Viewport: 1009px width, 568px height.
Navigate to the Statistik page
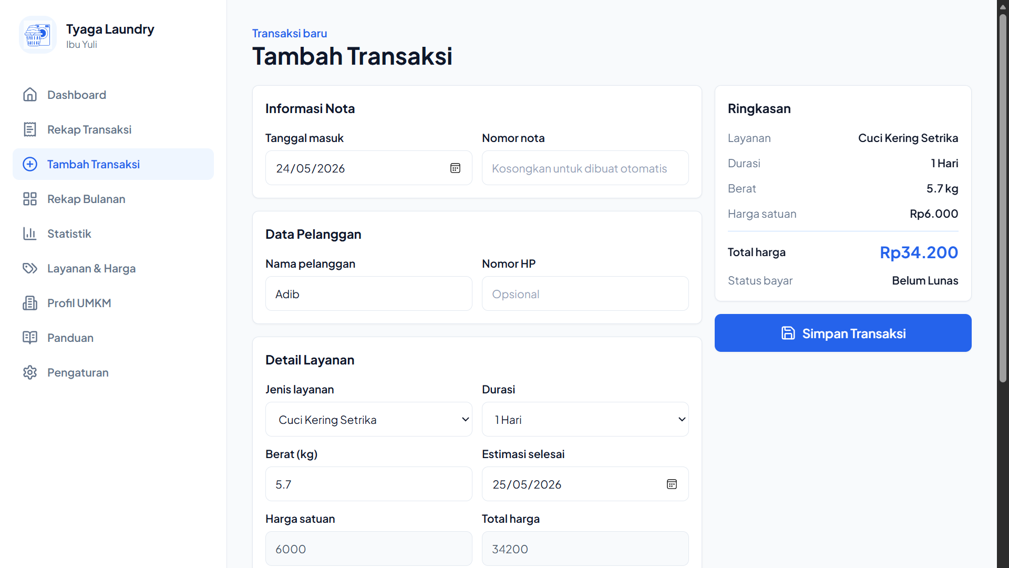click(x=113, y=234)
